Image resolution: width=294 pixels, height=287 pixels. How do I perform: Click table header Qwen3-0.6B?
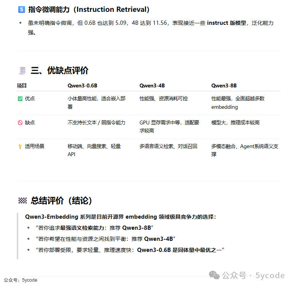tap(82, 85)
